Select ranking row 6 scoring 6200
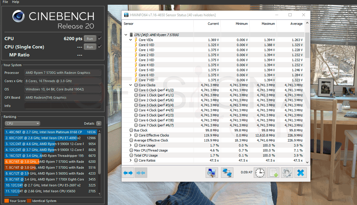The width and height of the screenshot is (357, 205). (51, 162)
